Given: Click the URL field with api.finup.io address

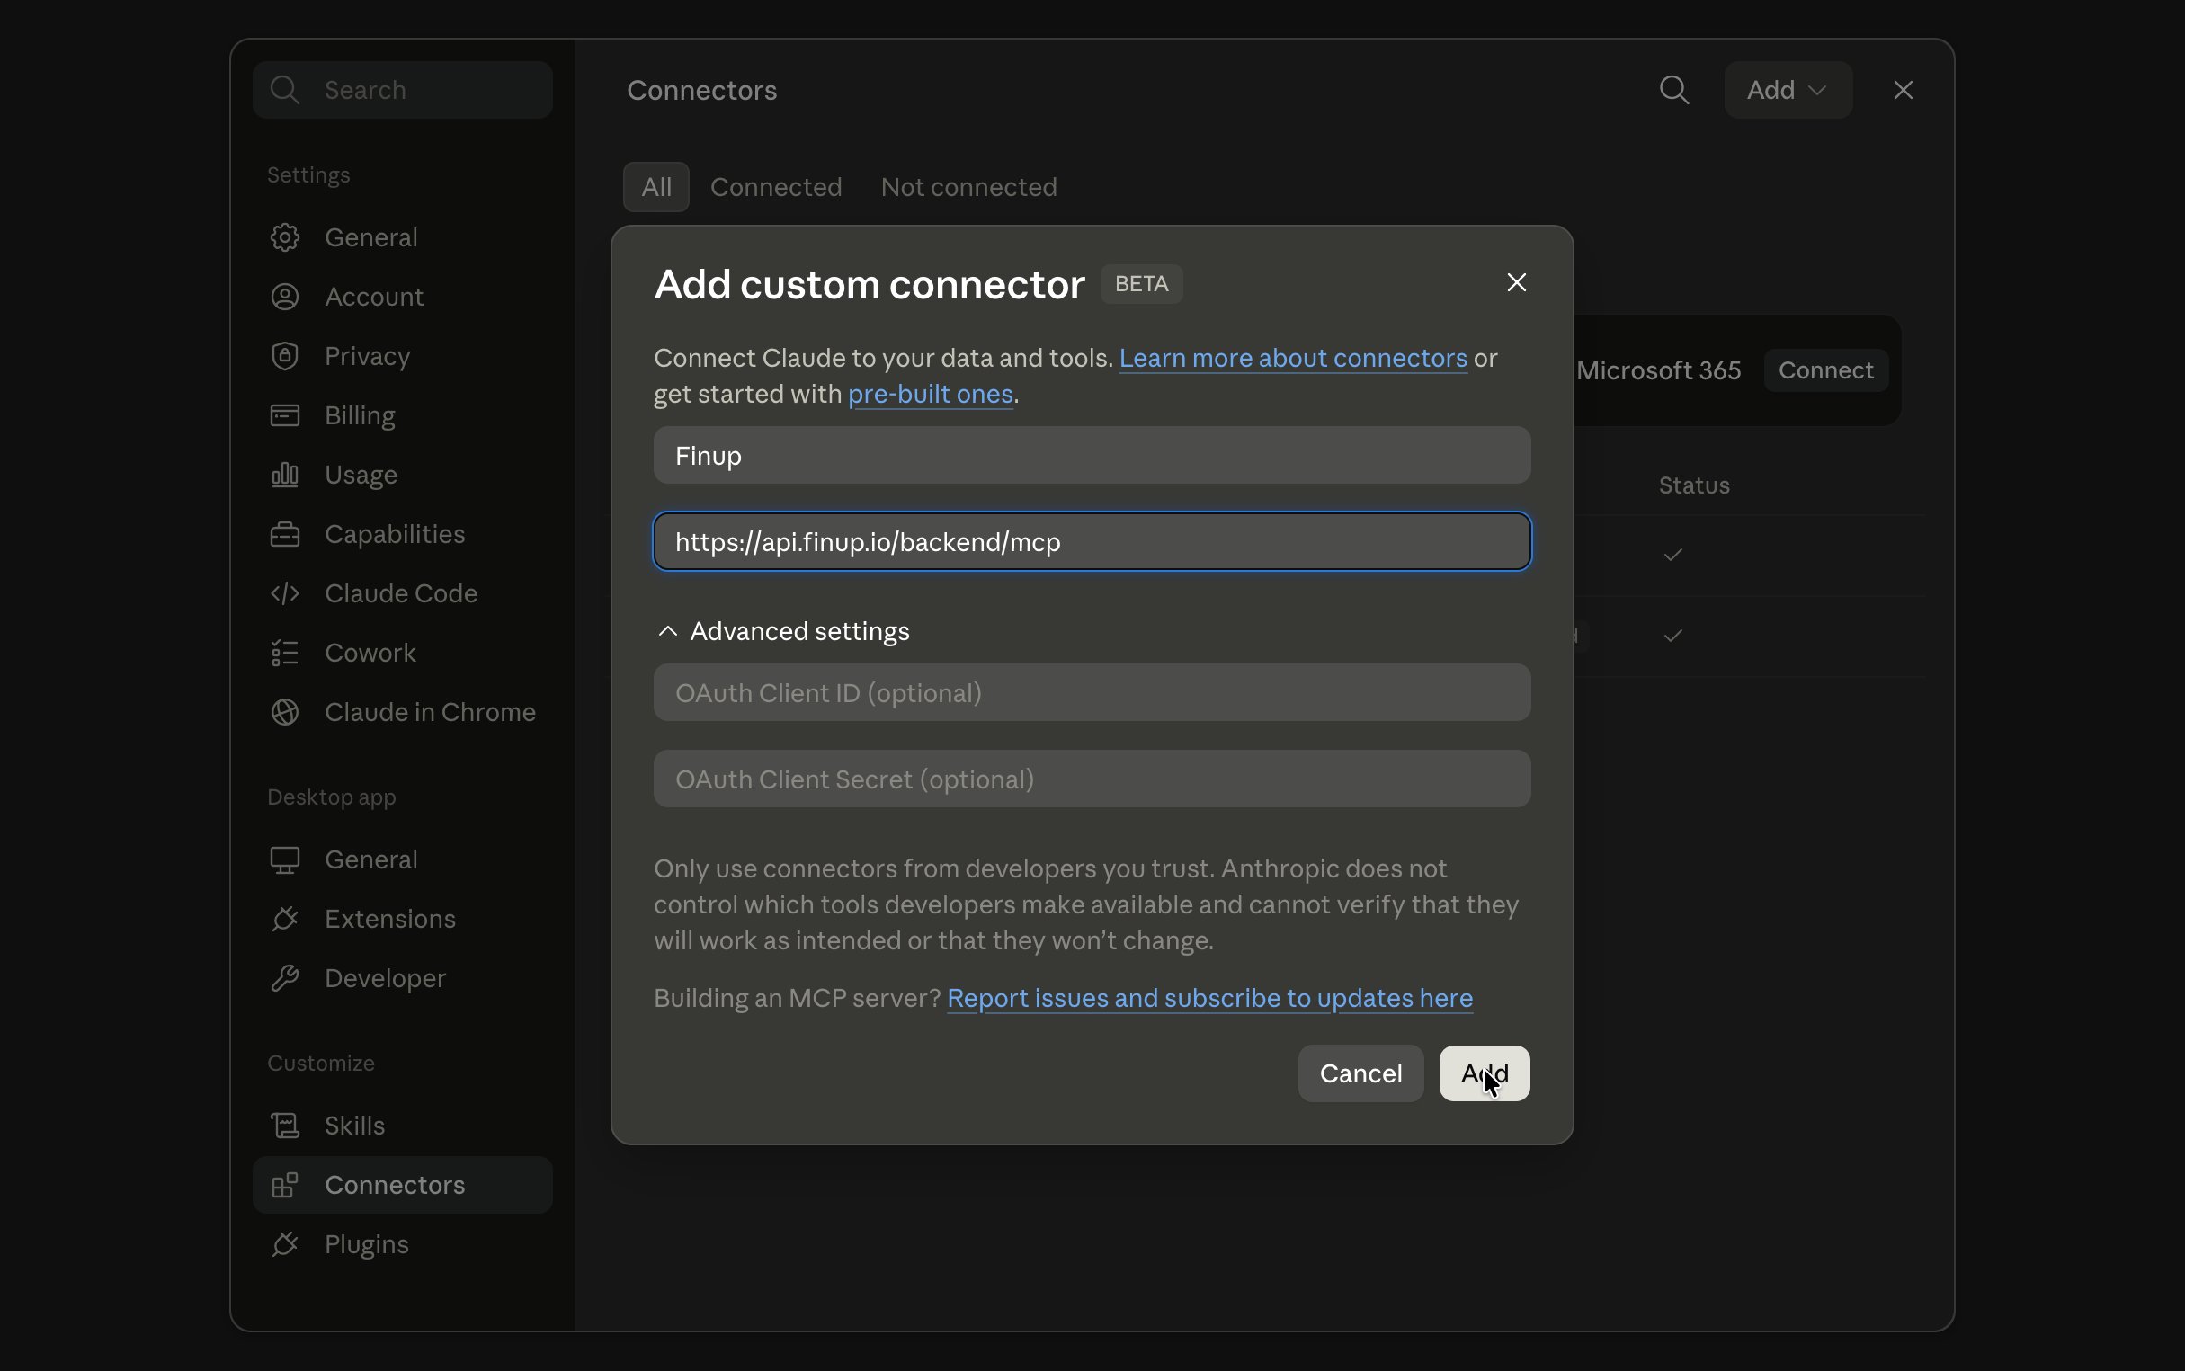Looking at the screenshot, I should coord(1092,541).
